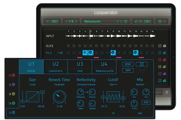
Task: Change the Envelope Follower modulation type
Action: coord(86,85)
